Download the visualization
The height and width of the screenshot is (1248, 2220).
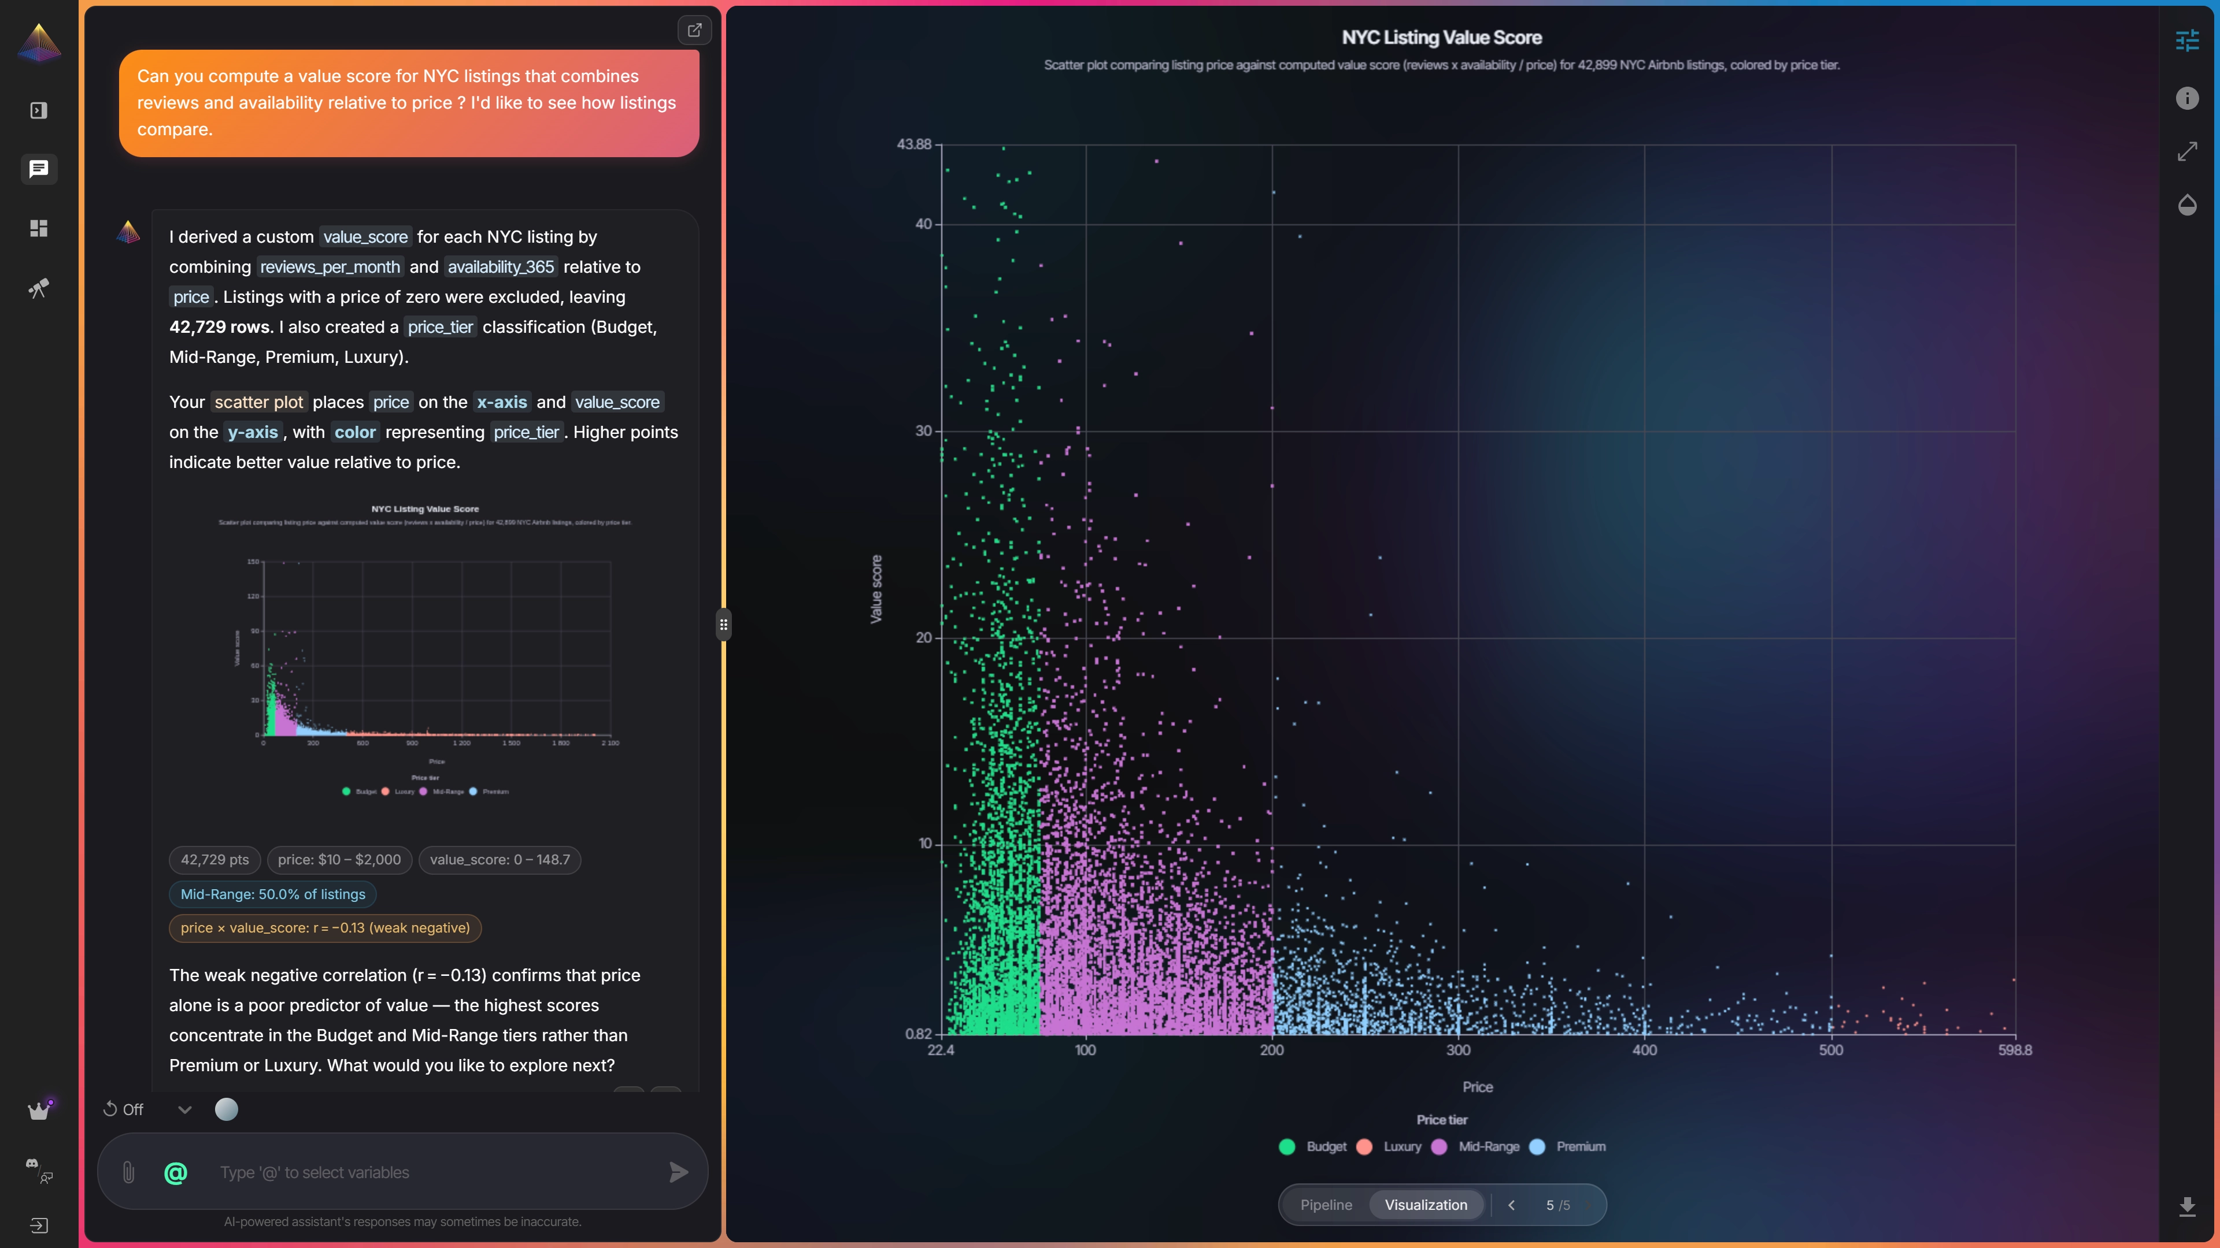2186,1206
